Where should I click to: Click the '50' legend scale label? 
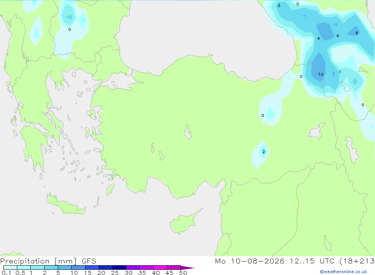(183, 273)
